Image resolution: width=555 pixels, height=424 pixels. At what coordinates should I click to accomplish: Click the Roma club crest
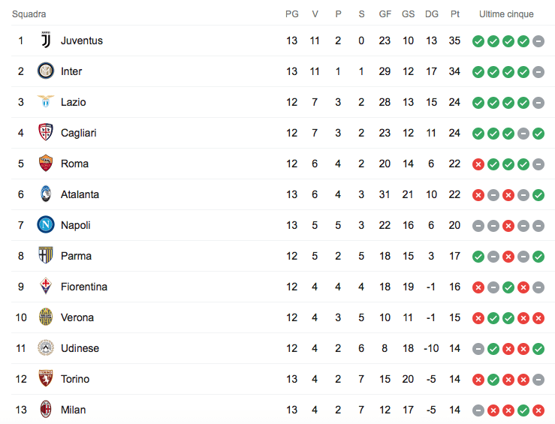tap(46, 164)
